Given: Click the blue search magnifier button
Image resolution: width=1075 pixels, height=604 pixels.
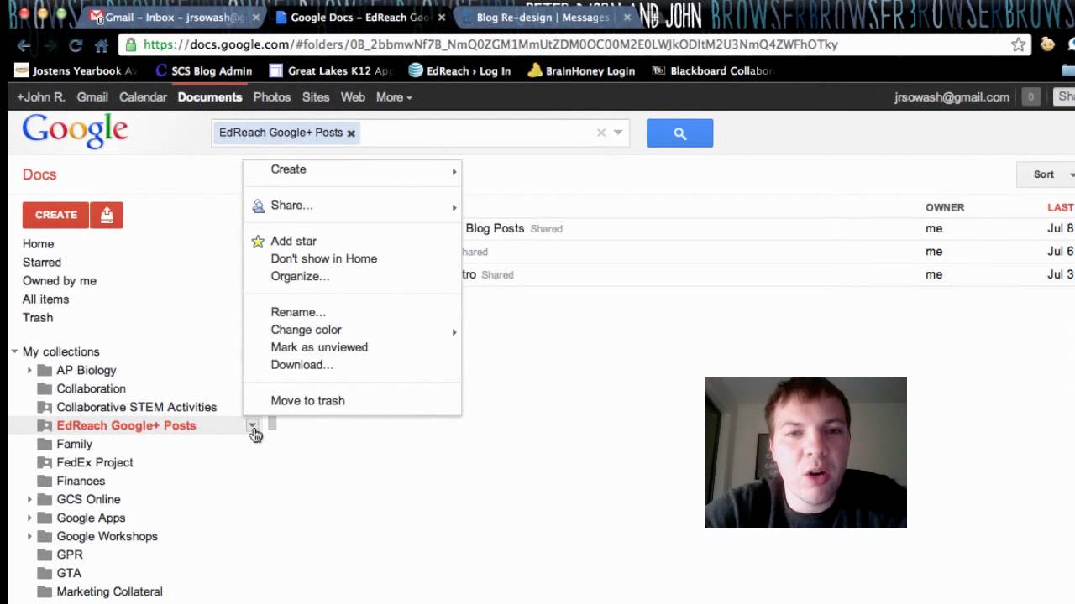Looking at the screenshot, I should [x=679, y=133].
